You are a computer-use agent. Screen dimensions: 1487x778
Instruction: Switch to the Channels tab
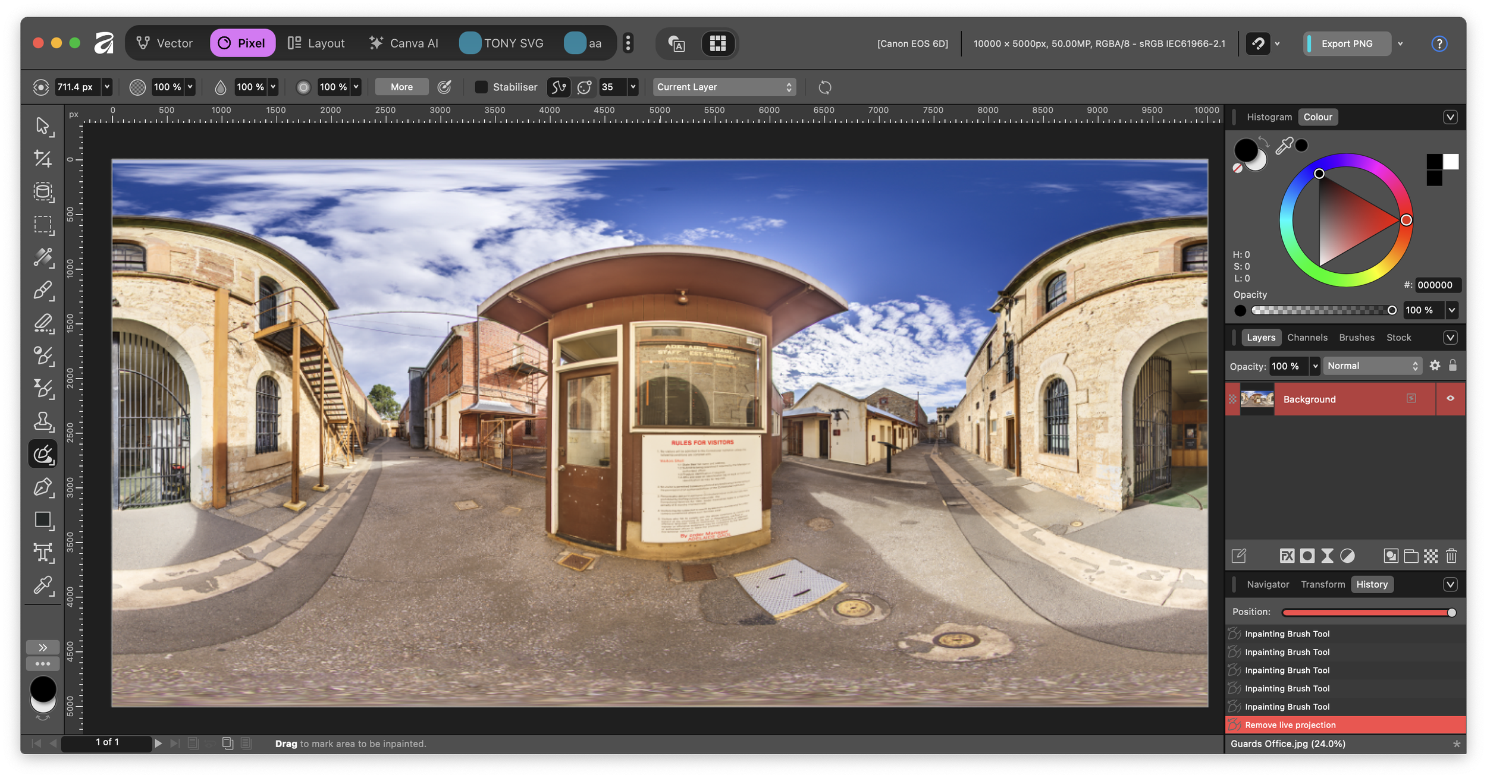(x=1307, y=337)
